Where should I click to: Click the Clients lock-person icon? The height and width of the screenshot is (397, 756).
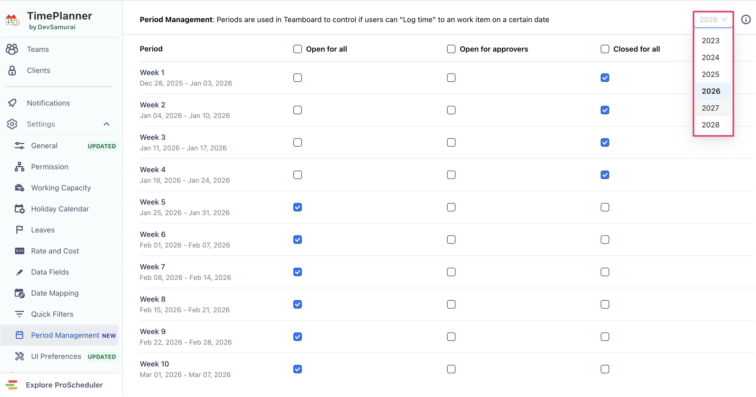point(12,70)
